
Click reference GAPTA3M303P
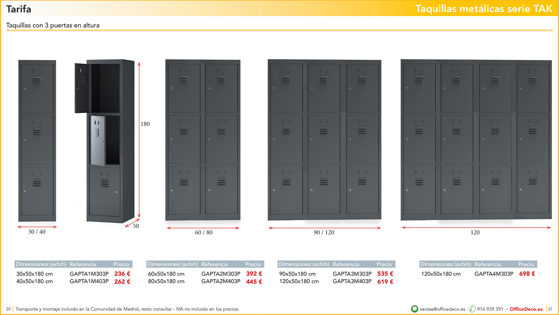[x=352, y=274]
